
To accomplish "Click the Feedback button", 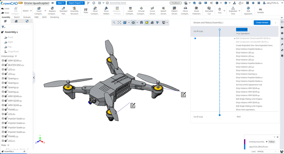I will [x=176, y=3].
